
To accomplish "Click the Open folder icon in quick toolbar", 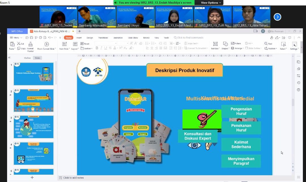I will [x=27, y=38].
